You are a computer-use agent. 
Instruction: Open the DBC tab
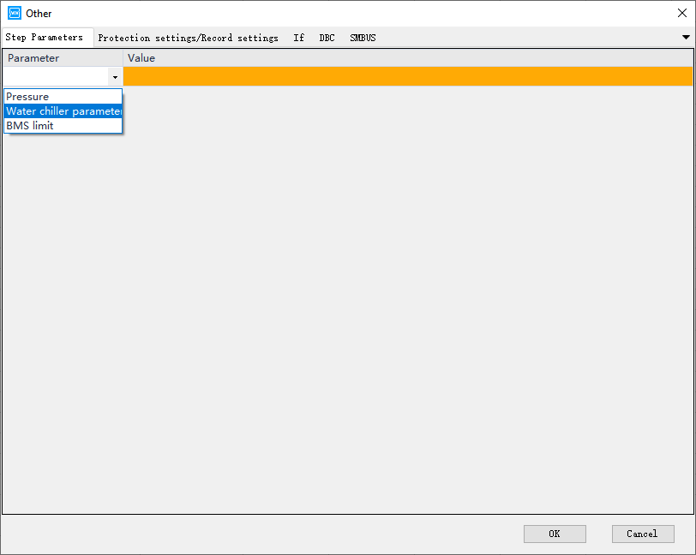pyautogui.click(x=327, y=38)
